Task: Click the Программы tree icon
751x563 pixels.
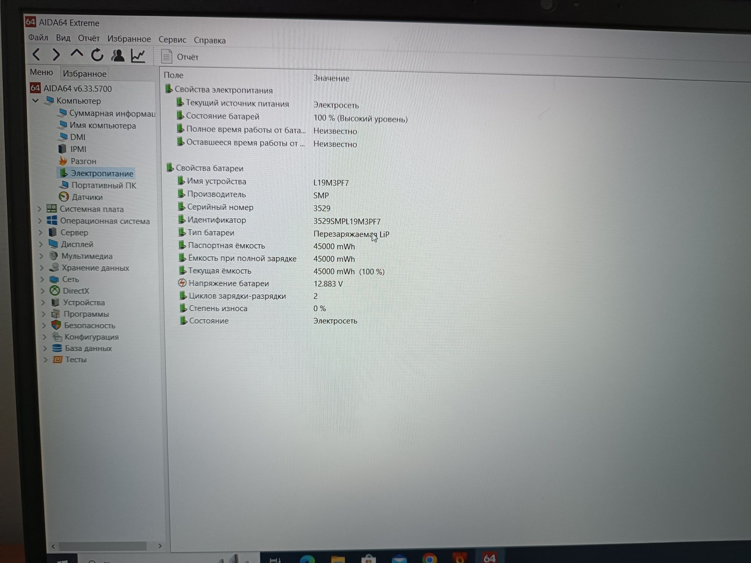Action: [x=56, y=314]
